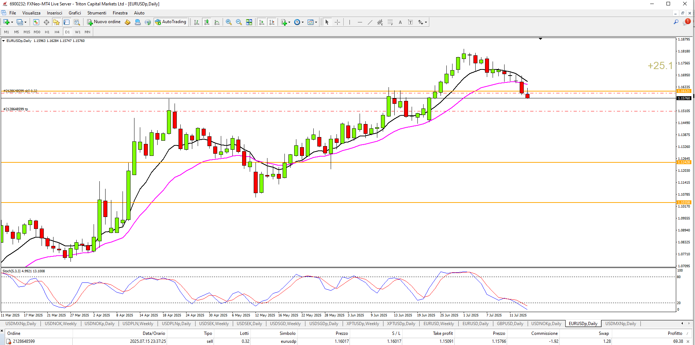Toggle the Market Watch window icon
The width and height of the screenshot is (695, 345).
pos(36,22)
